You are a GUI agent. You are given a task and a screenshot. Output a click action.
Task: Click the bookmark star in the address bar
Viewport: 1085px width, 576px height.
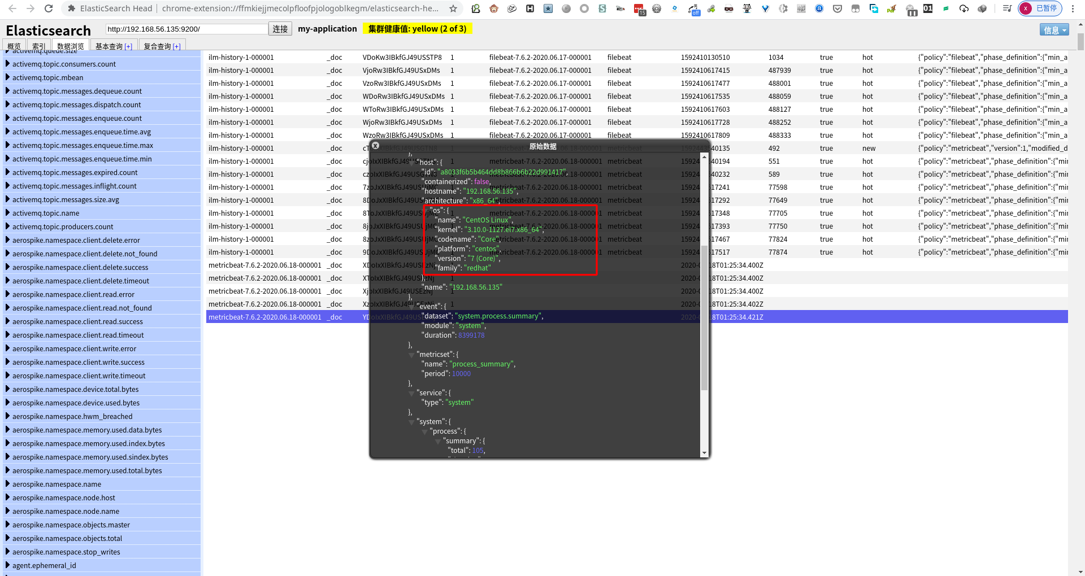453,9
